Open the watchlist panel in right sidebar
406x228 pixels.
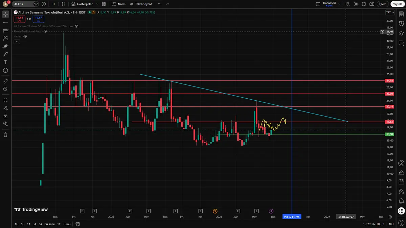(x=401, y=14)
